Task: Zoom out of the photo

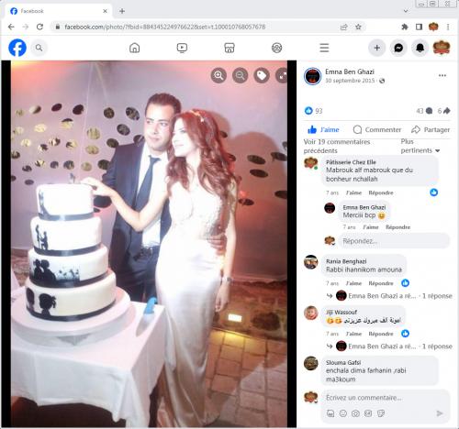Action: [x=241, y=75]
